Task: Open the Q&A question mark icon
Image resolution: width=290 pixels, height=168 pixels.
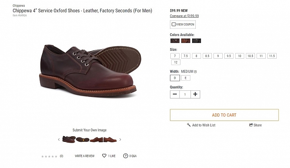Action: 125,156
